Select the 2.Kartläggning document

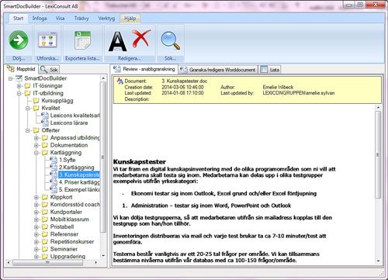coord(77,168)
